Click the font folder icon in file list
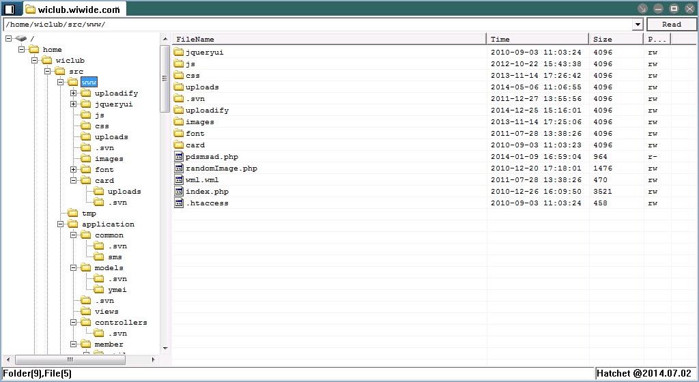Screen dimensions: 699x382 click(179, 132)
